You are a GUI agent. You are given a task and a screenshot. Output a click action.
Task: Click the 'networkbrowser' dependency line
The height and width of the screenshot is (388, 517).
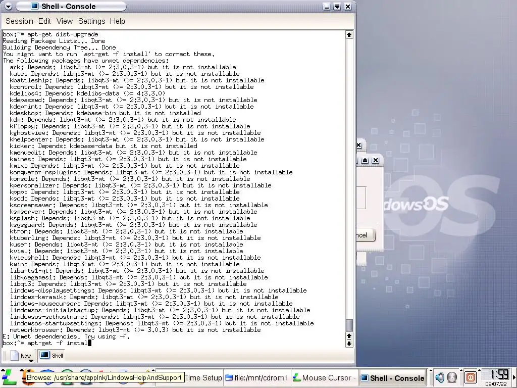(135, 330)
